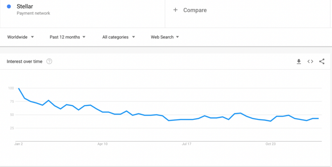
Task: Open the Worldwide region dropdown
Action: tap(21, 37)
